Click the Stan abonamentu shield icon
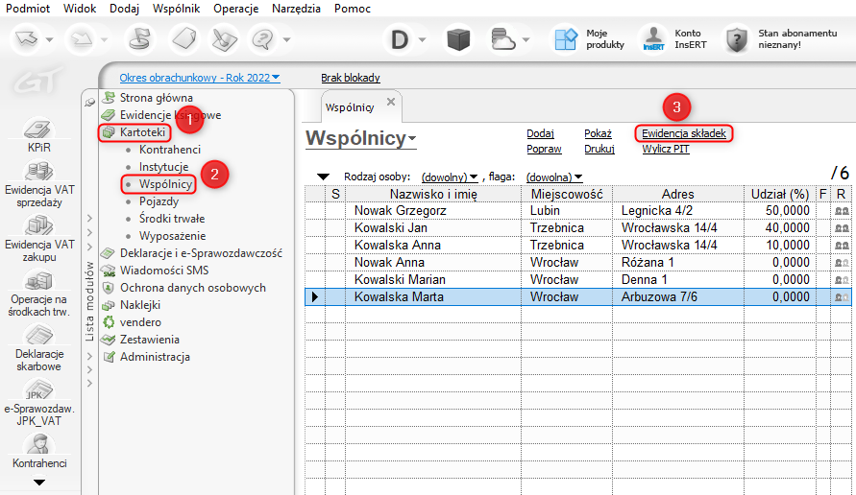This screenshot has height=495, width=856. coord(736,39)
